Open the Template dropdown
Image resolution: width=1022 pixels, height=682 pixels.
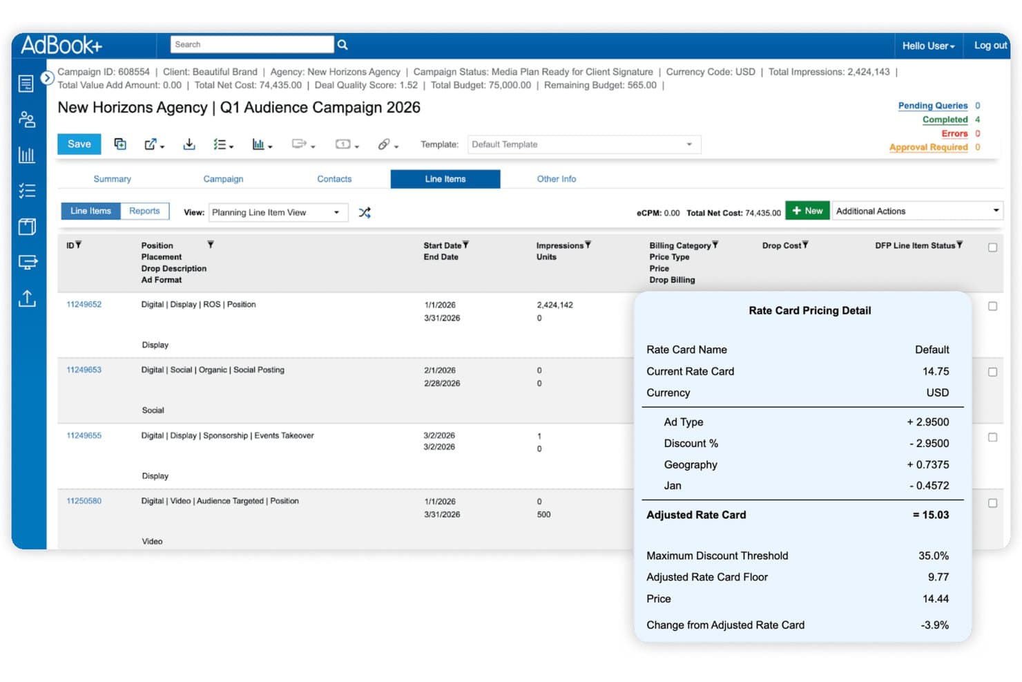point(584,144)
